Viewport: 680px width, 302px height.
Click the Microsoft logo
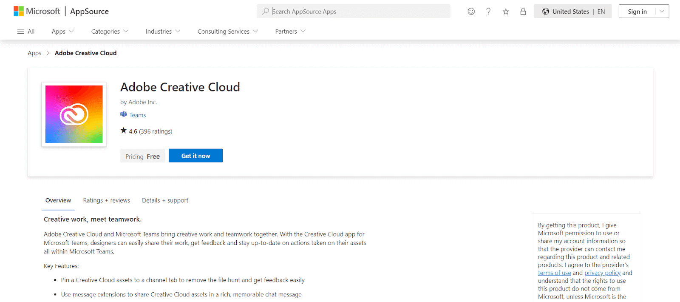coord(37,11)
